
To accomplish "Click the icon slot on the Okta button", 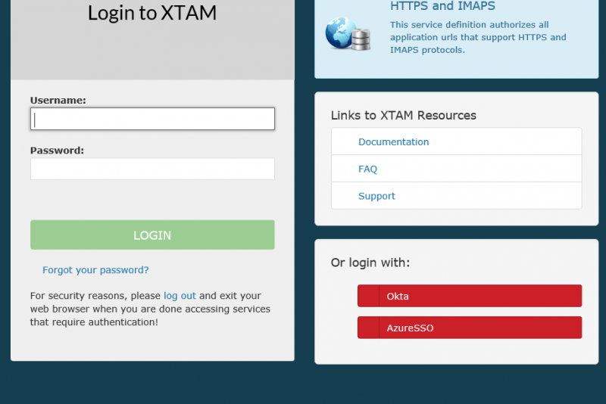I will 368,296.
